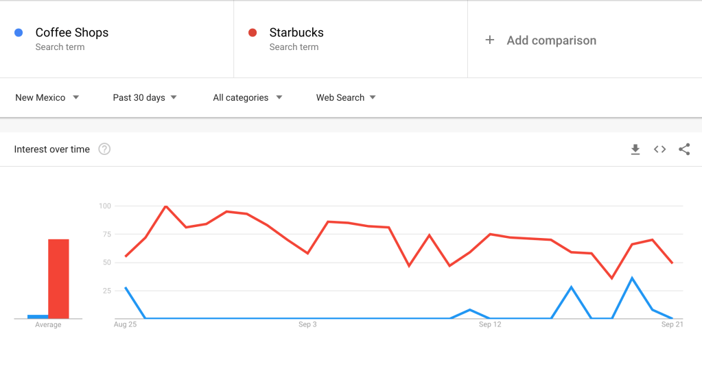
Task: Click the Starbucks peak at 100
Action: (x=166, y=206)
